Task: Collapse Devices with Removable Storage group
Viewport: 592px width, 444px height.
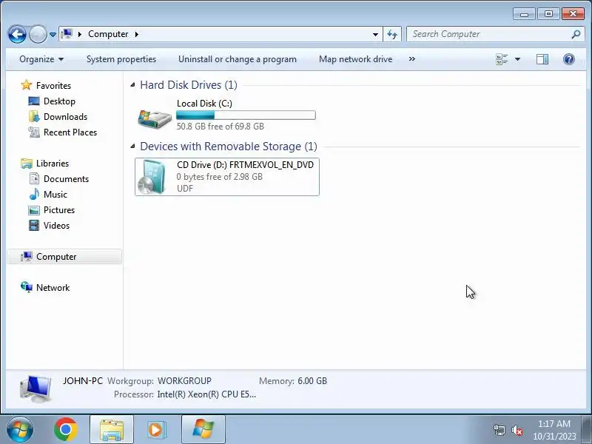Action: pyautogui.click(x=132, y=146)
